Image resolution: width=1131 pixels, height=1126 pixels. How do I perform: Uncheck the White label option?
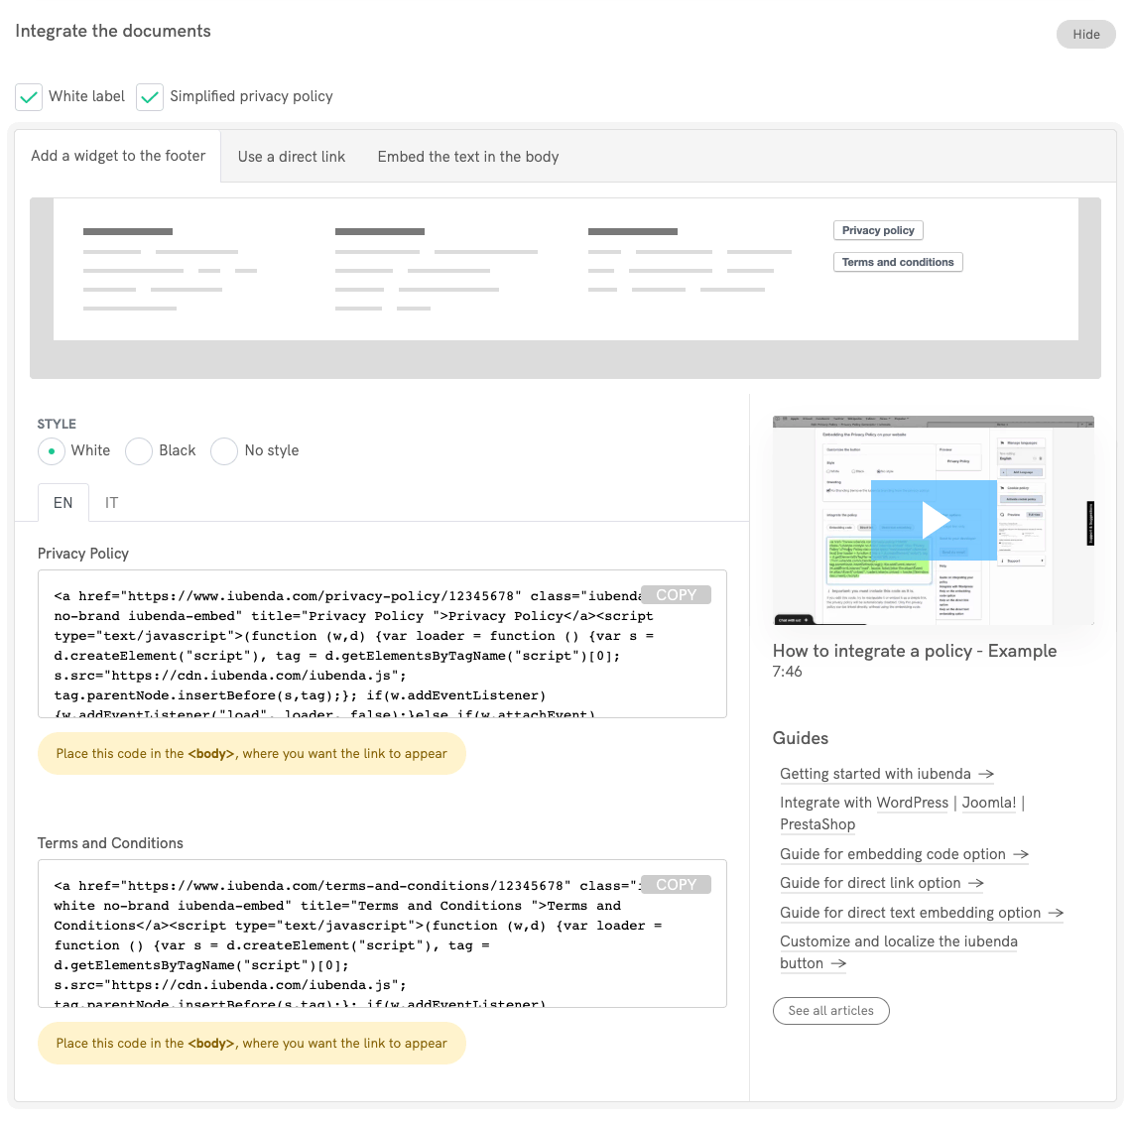pos(29,97)
